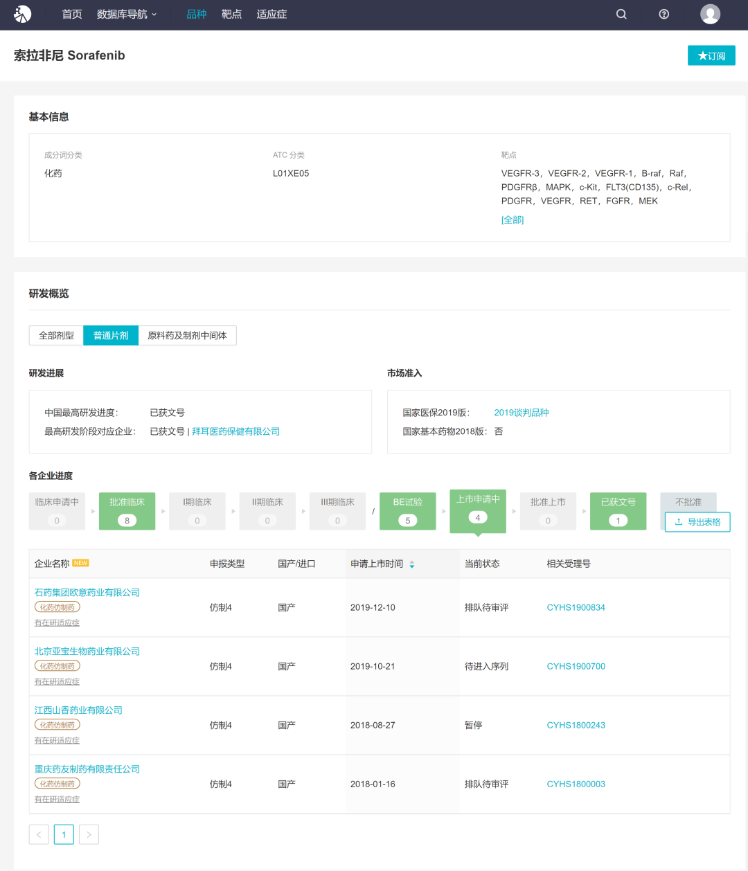Sort by 申请上市时间 arrows icon
The height and width of the screenshot is (871, 748).
(x=412, y=564)
